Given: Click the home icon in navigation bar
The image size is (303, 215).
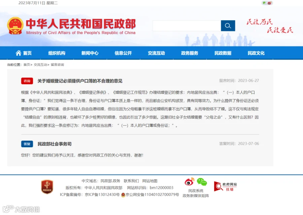Looking at the screenshot, I should (x=19, y=53).
